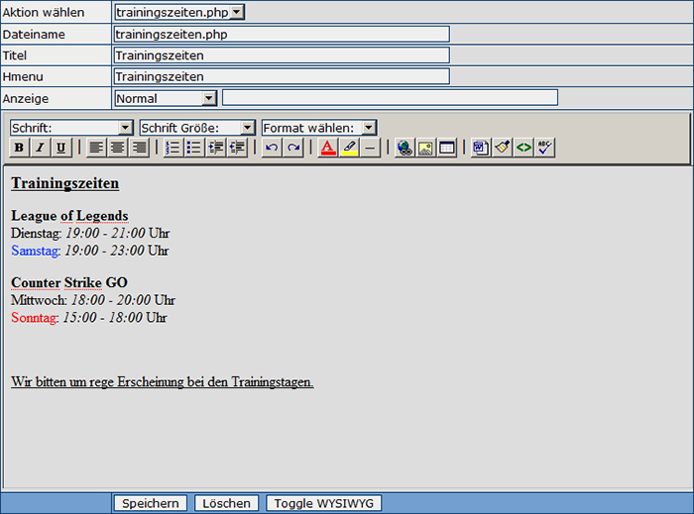Click the red Sonntag text
The width and height of the screenshot is (694, 514).
34,317
